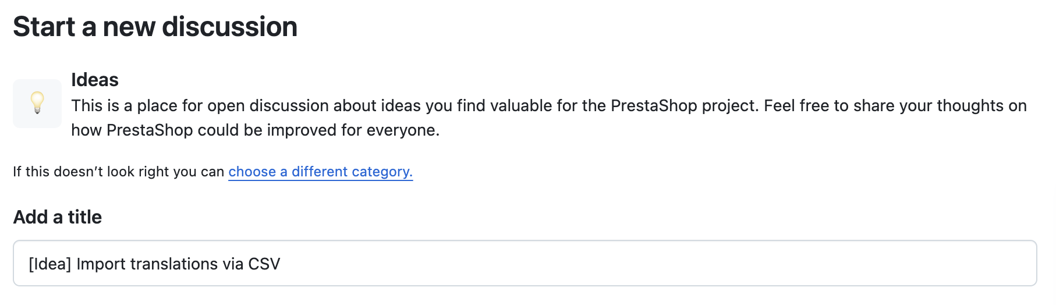Image resolution: width=1056 pixels, height=305 pixels.
Task: Click the Start a new discussion heading
Action: (155, 27)
